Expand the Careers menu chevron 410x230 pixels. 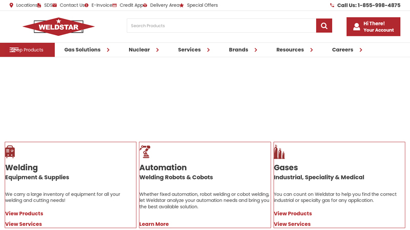361,50
